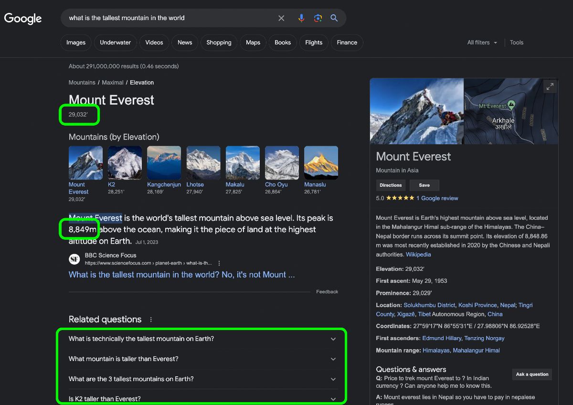573x405 pixels.
Task: Open three-dot menu beside the sciencefocus.com URL
Action: tap(219, 263)
